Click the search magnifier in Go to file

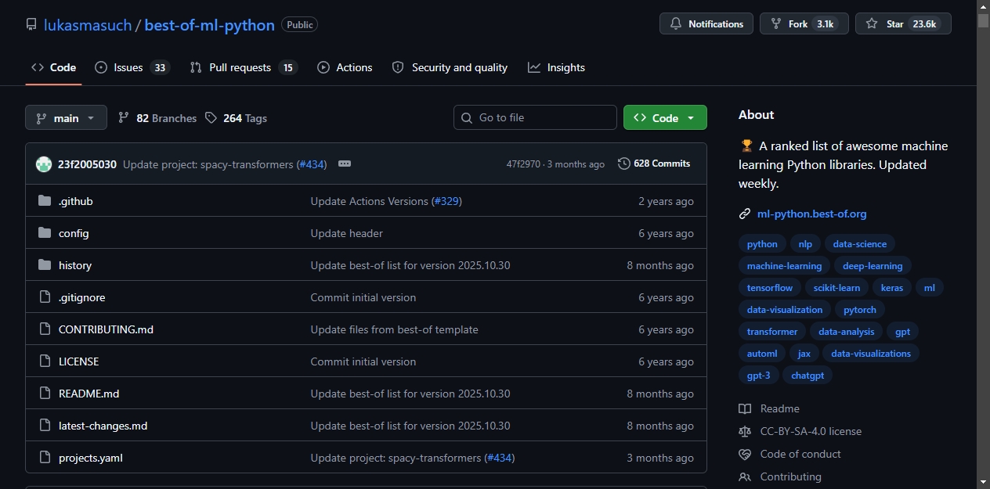467,117
